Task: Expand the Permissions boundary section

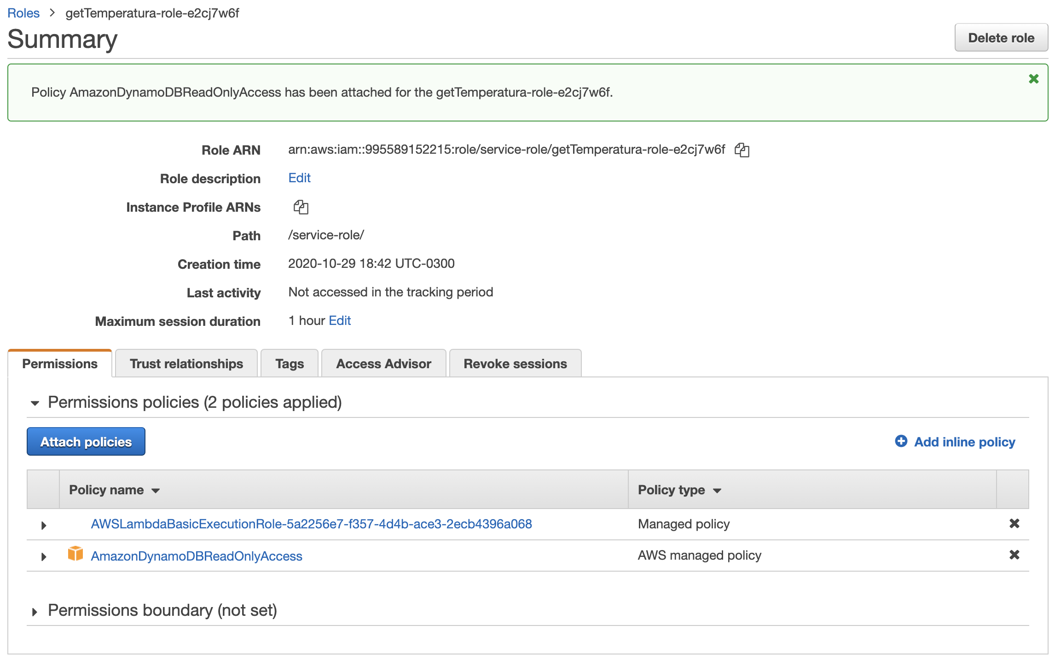Action: point(35,612)
